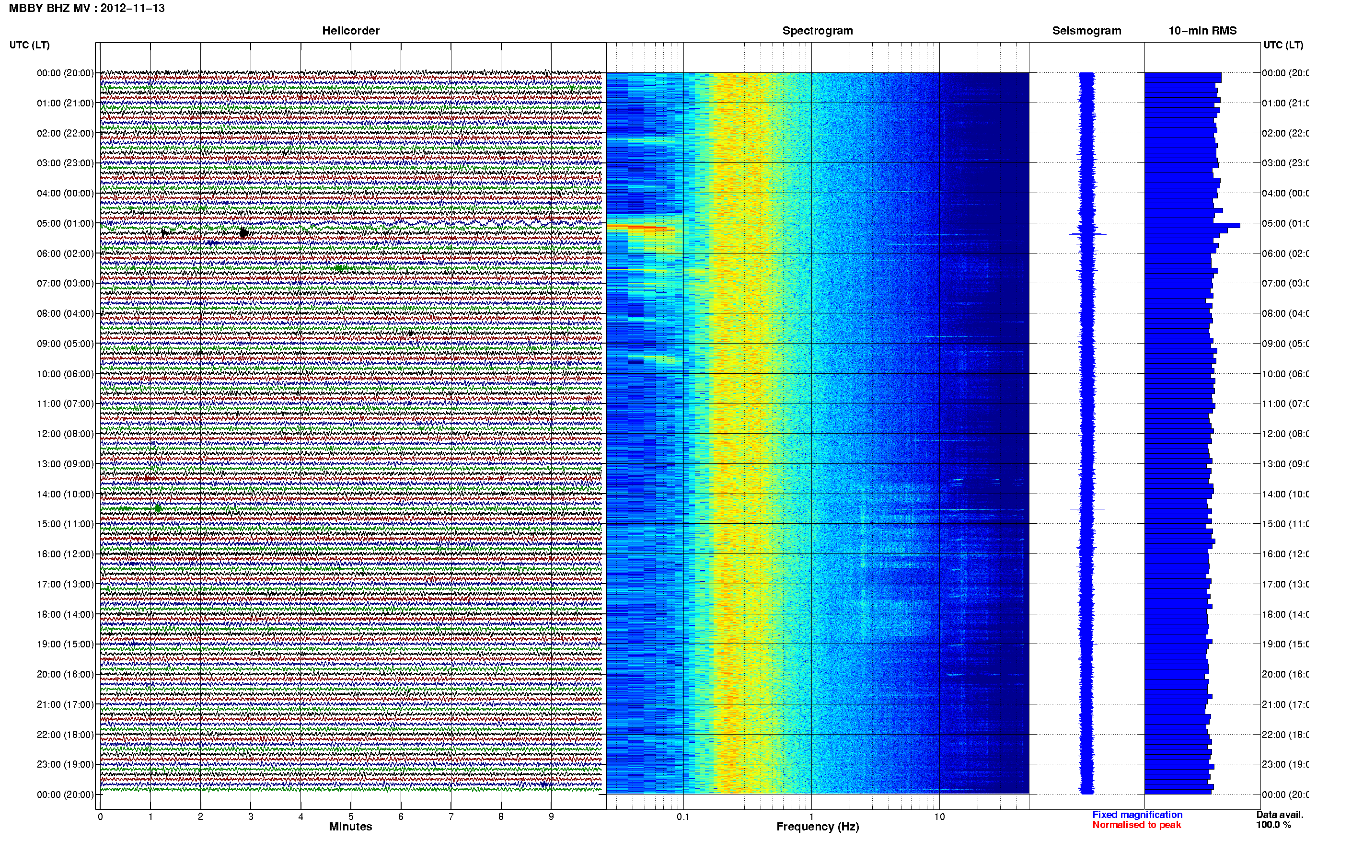Click the 9 tick on the Minutes axis
This screenshot has width=1363, height=852.
551,817
